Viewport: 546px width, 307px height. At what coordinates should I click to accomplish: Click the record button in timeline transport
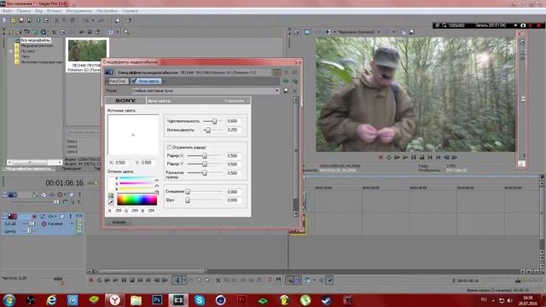pyautogui.click(x=91, y=281)
